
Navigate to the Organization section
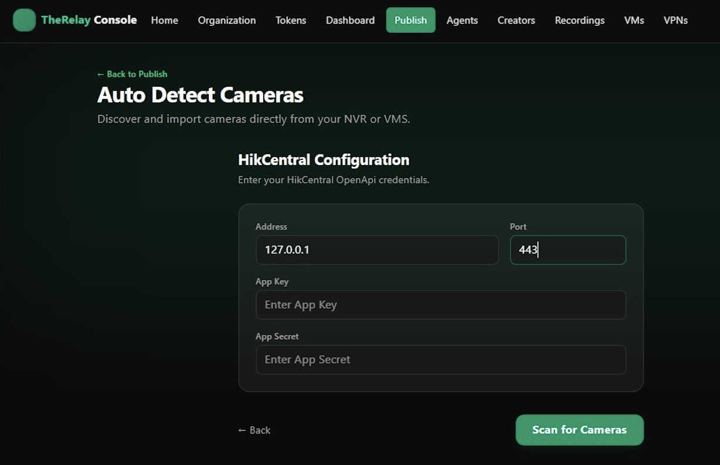pyautogui.click(x=226, y=20)
